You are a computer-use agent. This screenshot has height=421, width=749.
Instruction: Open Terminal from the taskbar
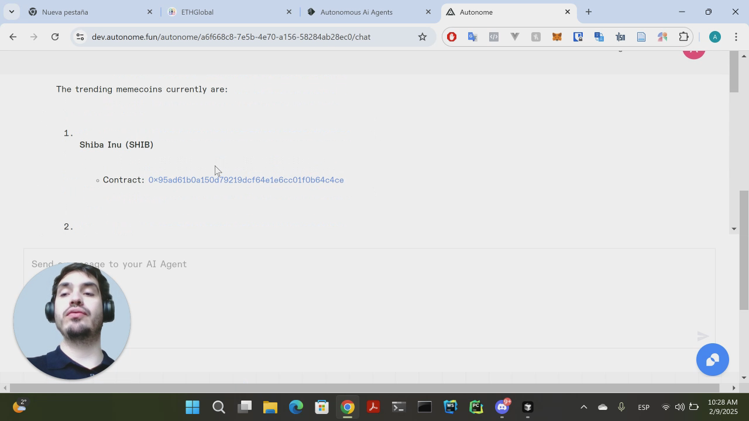pyautogui.click(x=398, y=407)
